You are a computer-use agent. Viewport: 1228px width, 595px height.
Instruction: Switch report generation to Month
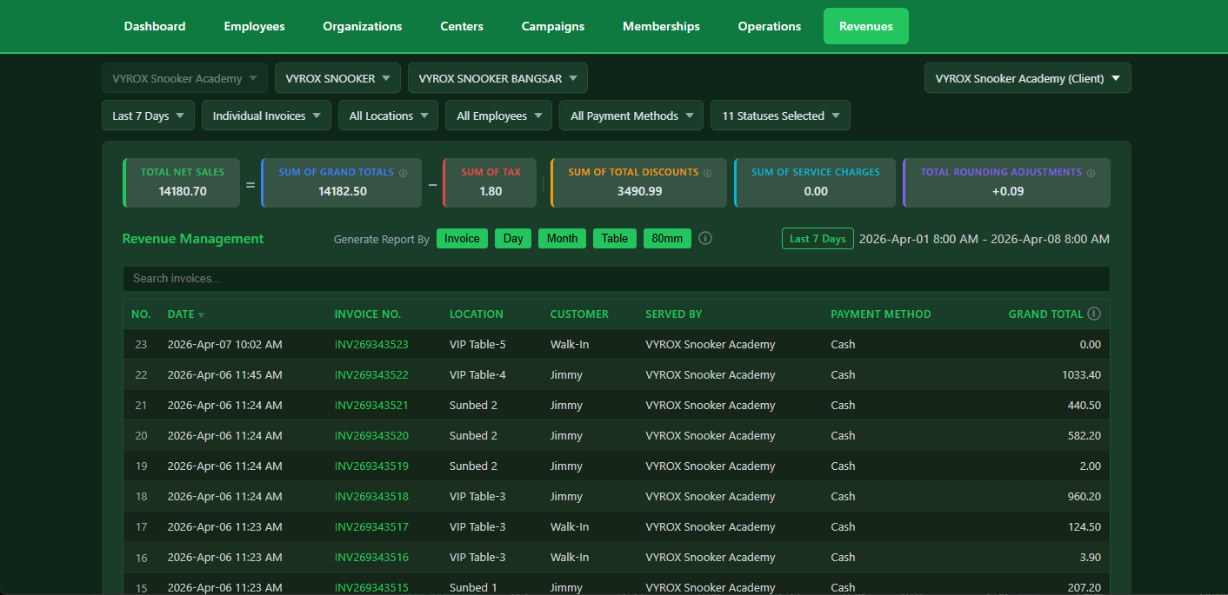[562, 238]
